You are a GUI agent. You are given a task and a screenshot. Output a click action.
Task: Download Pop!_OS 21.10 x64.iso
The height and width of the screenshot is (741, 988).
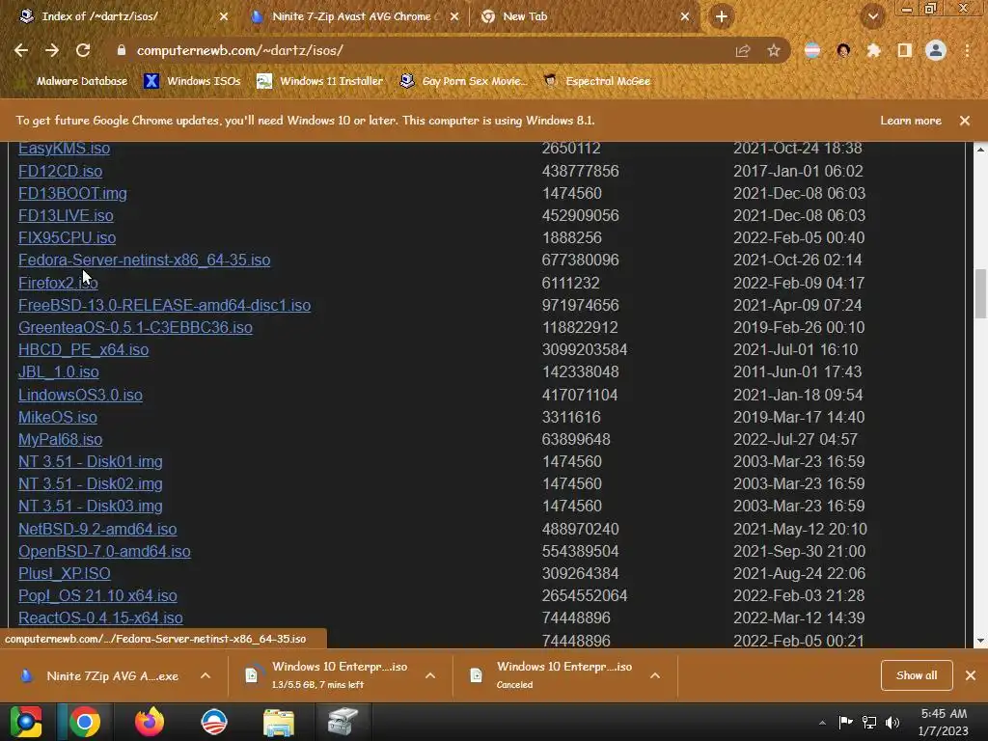click(97, 595)
